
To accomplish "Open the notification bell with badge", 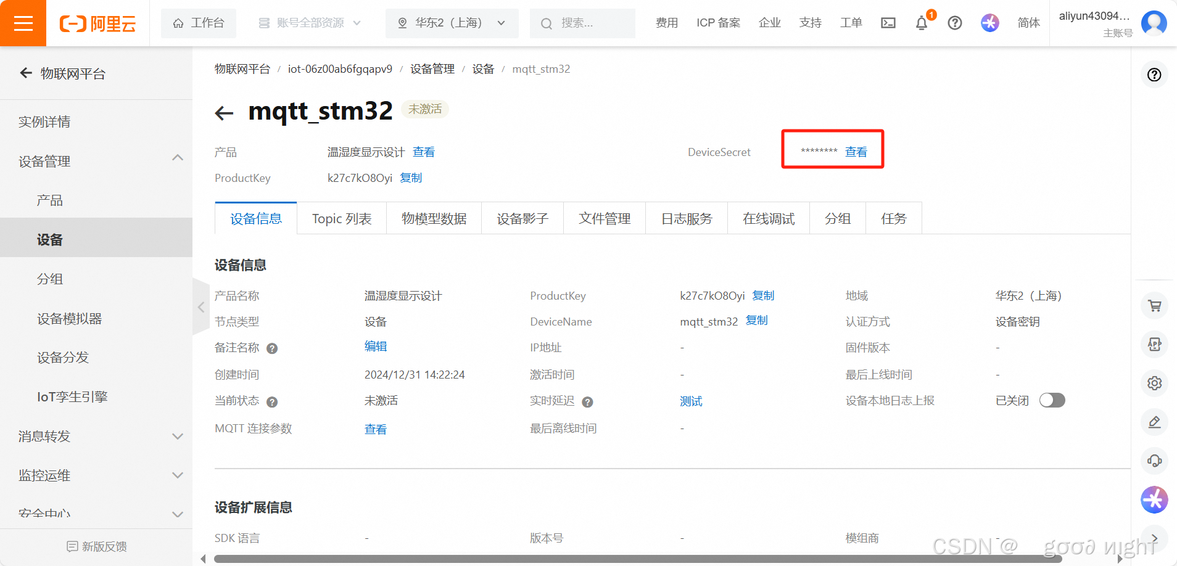I will (922, 23).
